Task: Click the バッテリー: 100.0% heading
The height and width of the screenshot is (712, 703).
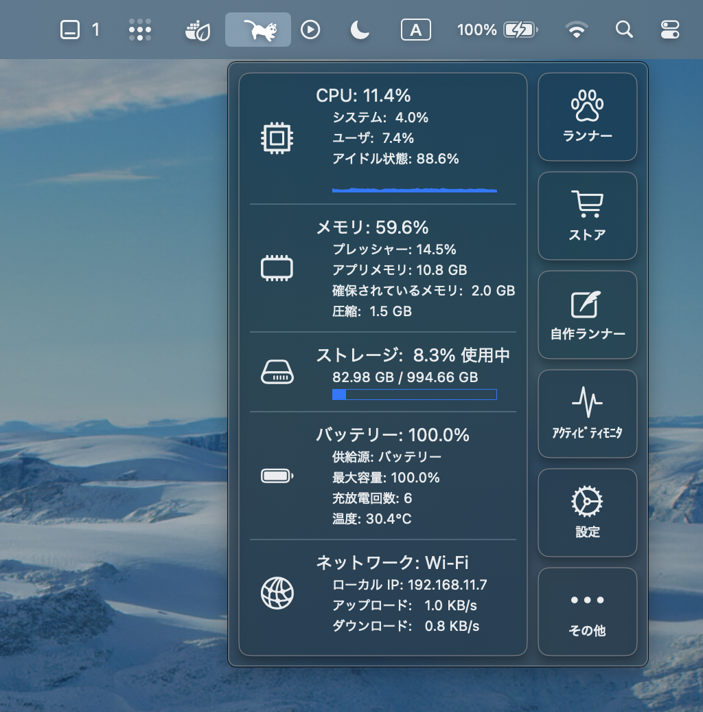Action: pyautogui.click(x=392, y=435)
